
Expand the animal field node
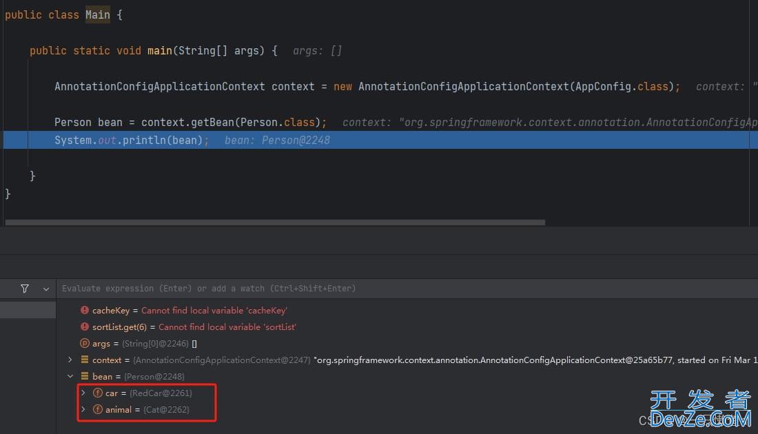pyautogui.click(x=83, y=410)
